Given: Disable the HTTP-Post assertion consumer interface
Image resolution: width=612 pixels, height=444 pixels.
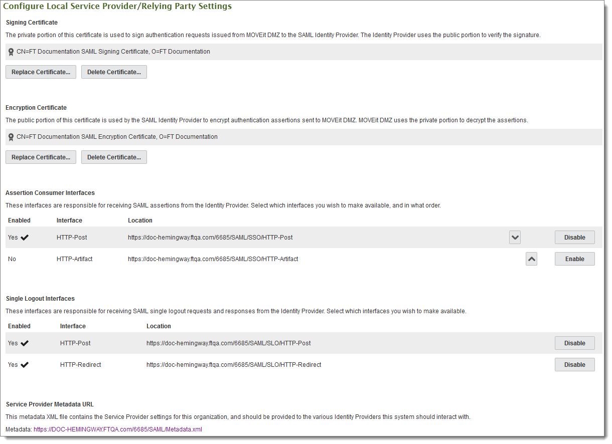Looking at the screenshot, I should coord(574,237).
